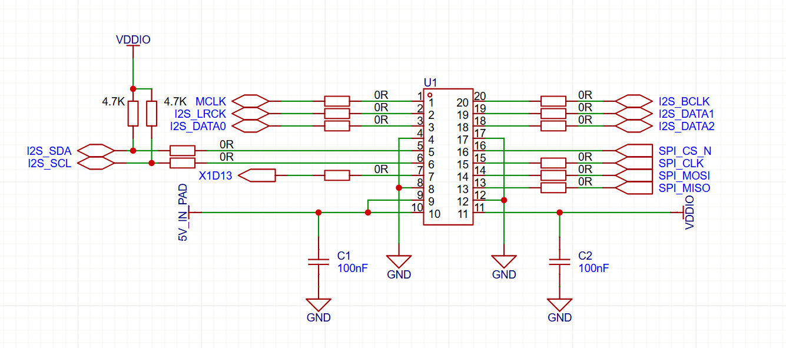Click the GND symbol below C2
Screen dimensions: 786x348
(x=559, y=305)
